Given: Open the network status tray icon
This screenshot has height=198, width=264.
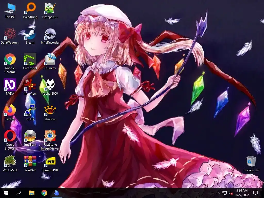Looking at the screenshot, I should (x=225, y=193).
